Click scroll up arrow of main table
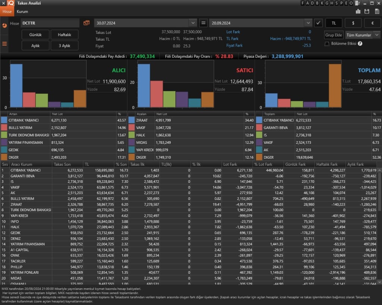 [x=379, y=170]
